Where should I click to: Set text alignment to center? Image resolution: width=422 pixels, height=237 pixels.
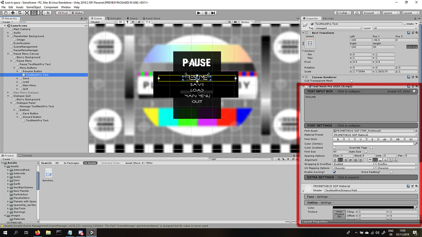point(340,160)
